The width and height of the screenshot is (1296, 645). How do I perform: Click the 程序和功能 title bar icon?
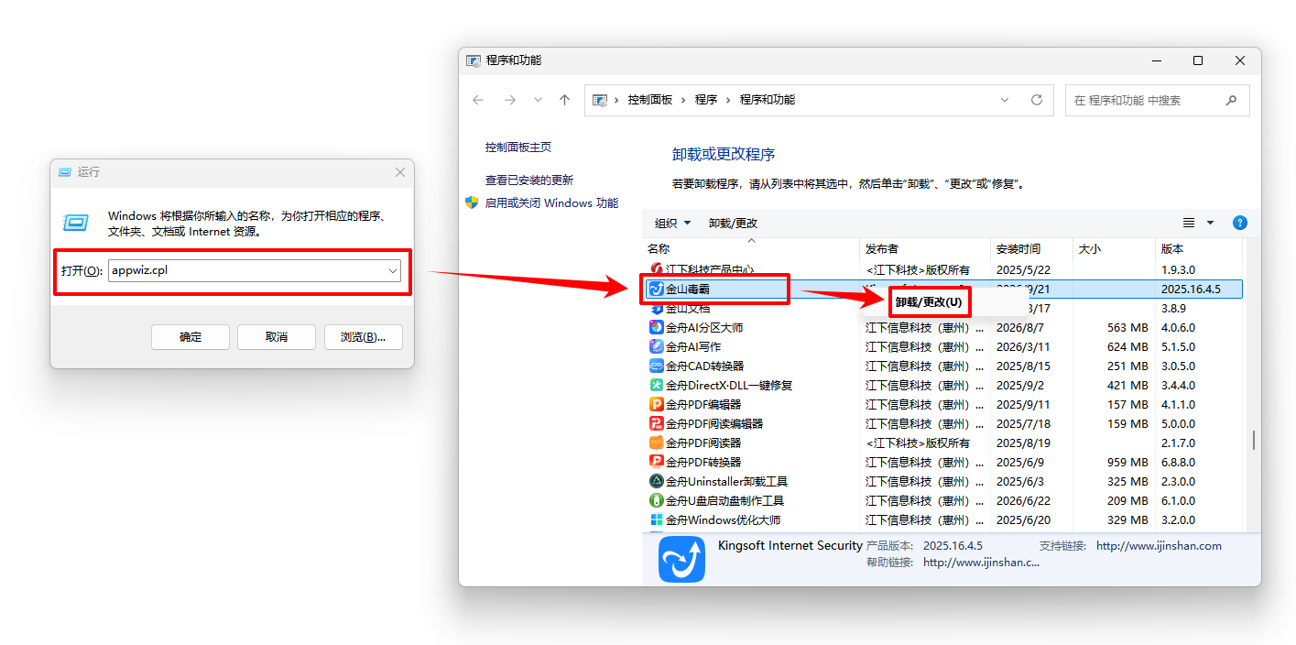pos(474,60)
